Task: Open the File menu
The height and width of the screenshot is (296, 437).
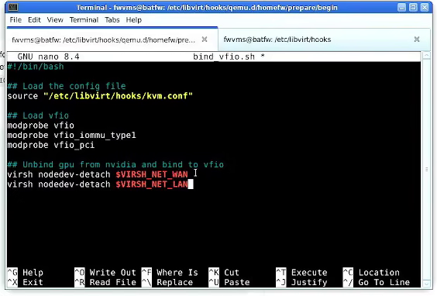Action: click(x=15, y=20)
